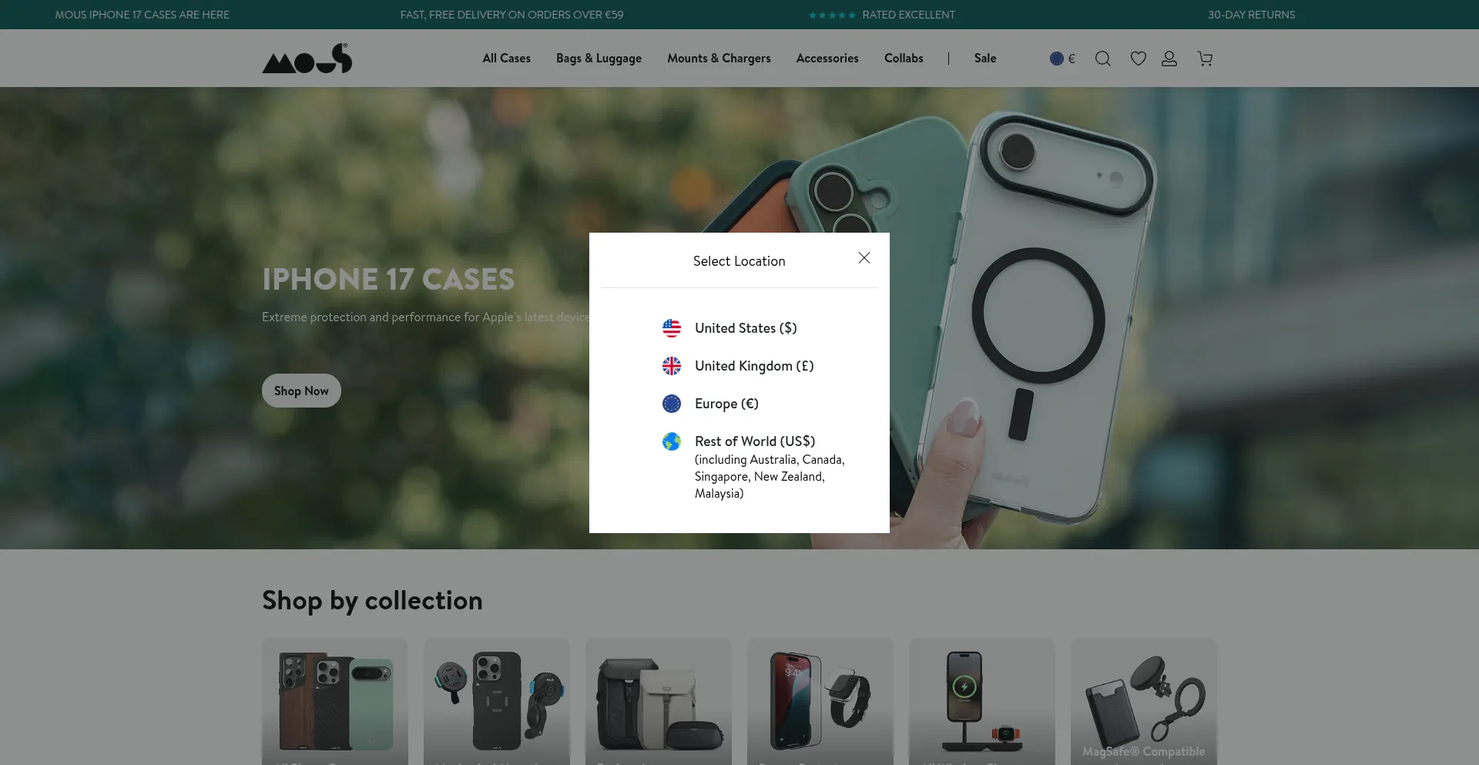Click the United States flag icon

tap(672, 328)
